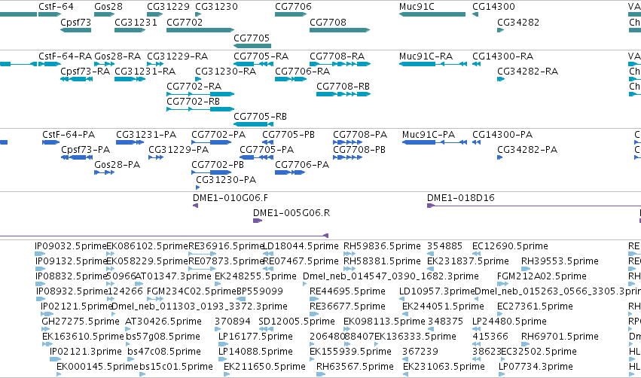Select the DME1-005G06.R purple marker
The width and height of the screenshot is (641, 378).
click(258, 221)
